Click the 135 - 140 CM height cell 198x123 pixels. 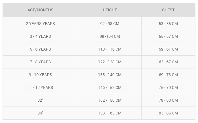[110, 75]
